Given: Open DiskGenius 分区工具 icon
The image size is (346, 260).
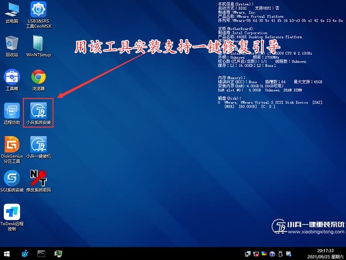Looking at the screenshot, I should (x=12, y=150).
